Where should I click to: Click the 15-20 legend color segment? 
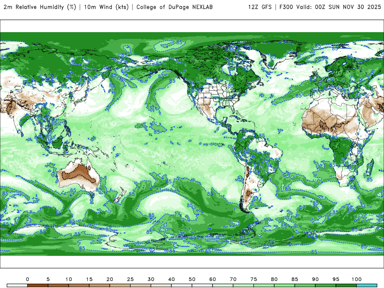coord(99,286)
